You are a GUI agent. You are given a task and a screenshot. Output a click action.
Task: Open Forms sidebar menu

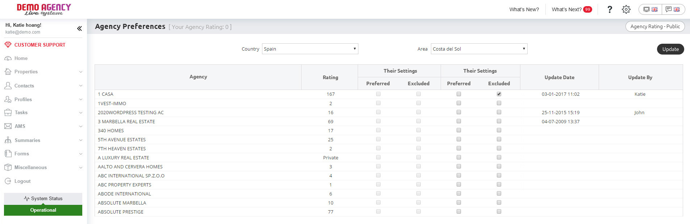(22, 154)
